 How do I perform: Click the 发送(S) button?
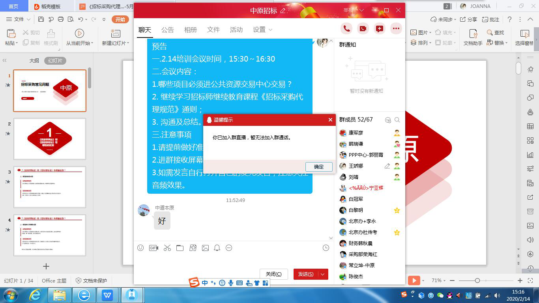coord(306,274)
